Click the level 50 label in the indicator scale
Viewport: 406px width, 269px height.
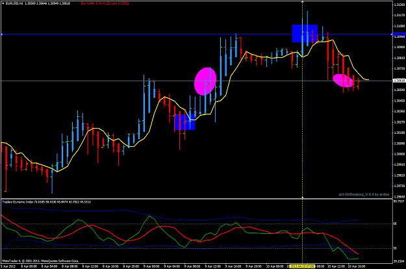click(395, 248)
